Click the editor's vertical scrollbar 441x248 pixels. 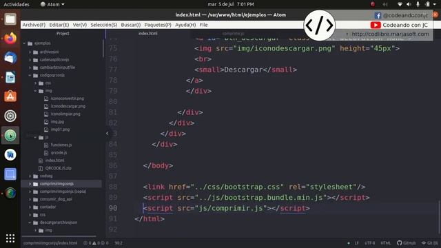439,216
